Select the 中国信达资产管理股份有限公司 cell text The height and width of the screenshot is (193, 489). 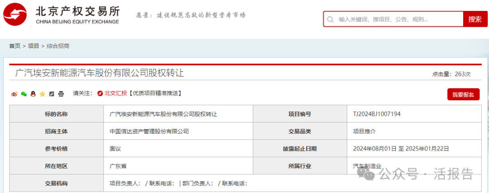pyautogui.click(x=149, y=132)
